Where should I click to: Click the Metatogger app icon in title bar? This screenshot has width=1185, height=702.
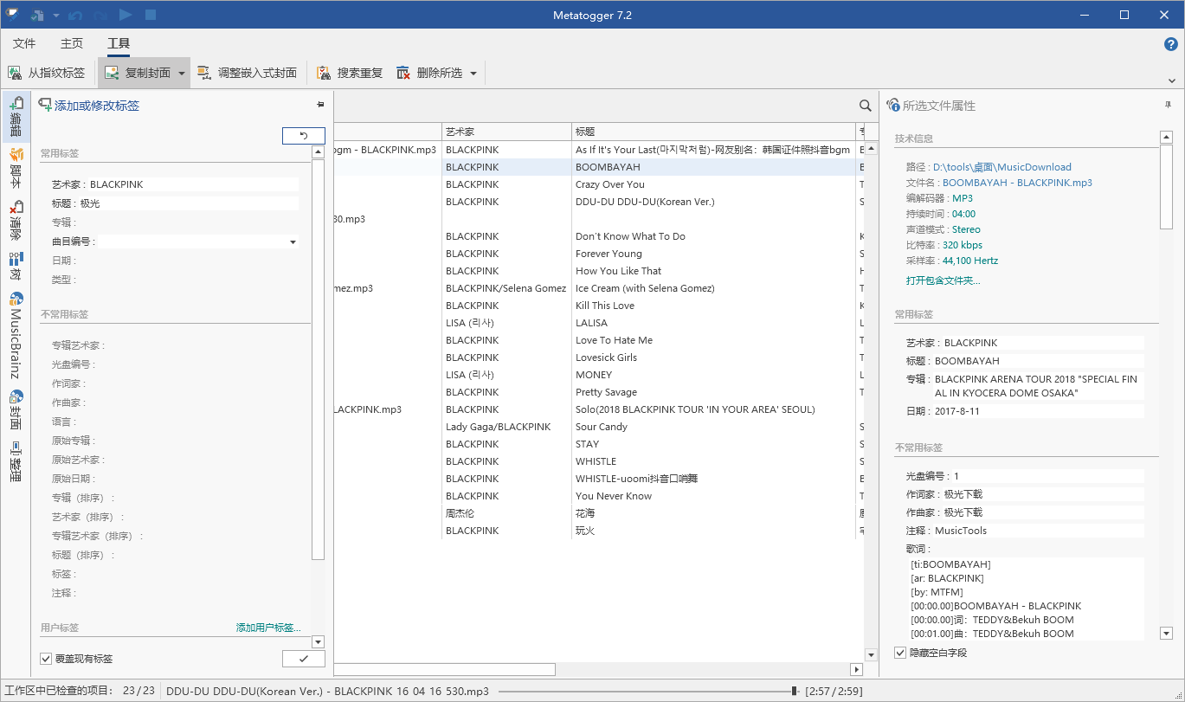point(13,15)
